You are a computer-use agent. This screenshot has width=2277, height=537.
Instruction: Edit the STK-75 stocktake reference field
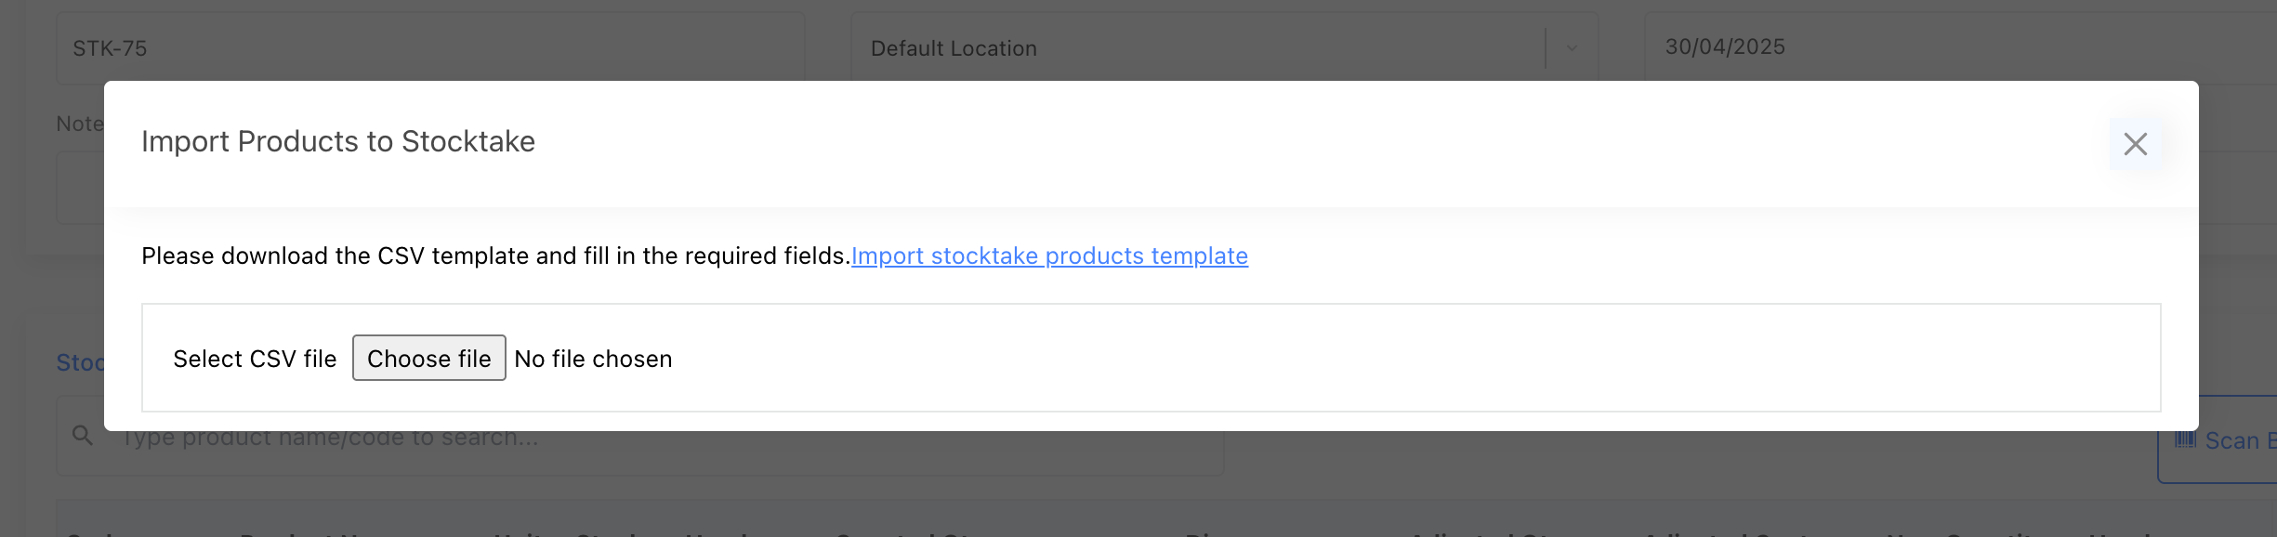coord(428,47)
